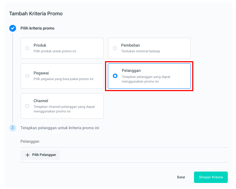Screen dimensions: 236x189
Task: Expand 'Tetapkan pelanggan untuk kriteria promo ini' step
Action: pyautogui.click(x=60, y=128)
